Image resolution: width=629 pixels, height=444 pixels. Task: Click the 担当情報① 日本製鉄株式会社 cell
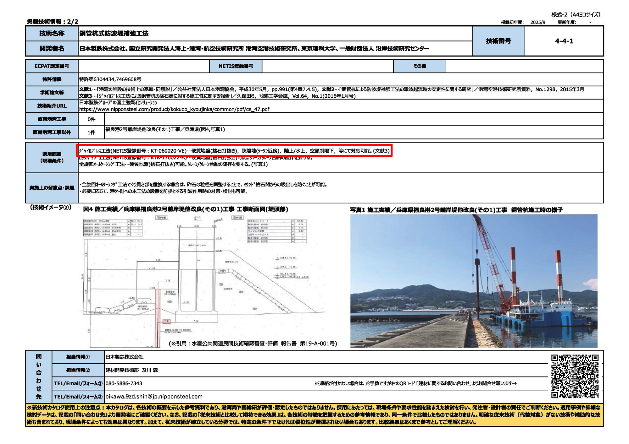click(124, 357)
